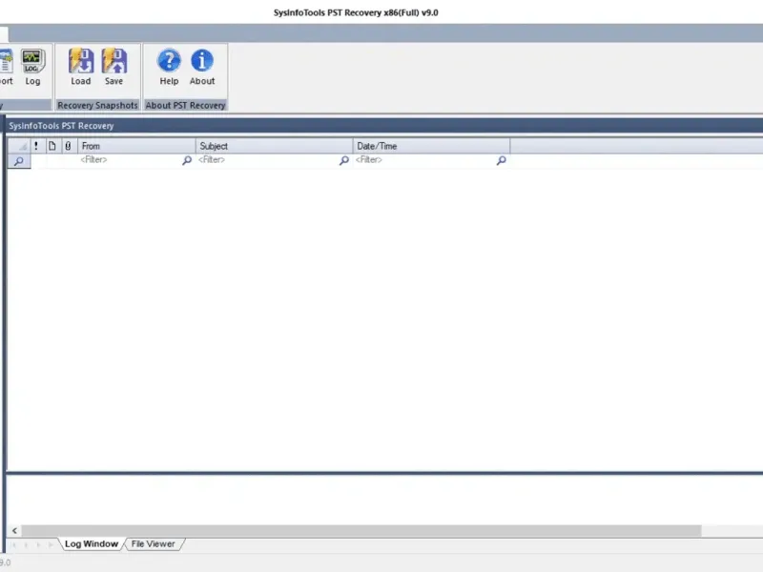Click the filter row search icon at left
Screen dimensions: 763x572
click(19, 160)
